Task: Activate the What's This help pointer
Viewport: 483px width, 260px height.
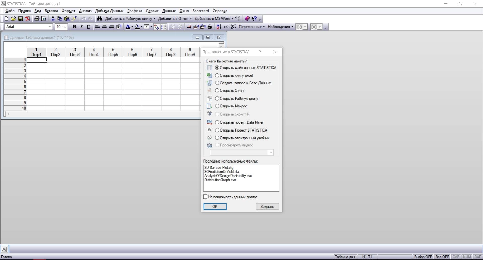Action: tap(254, 19)
